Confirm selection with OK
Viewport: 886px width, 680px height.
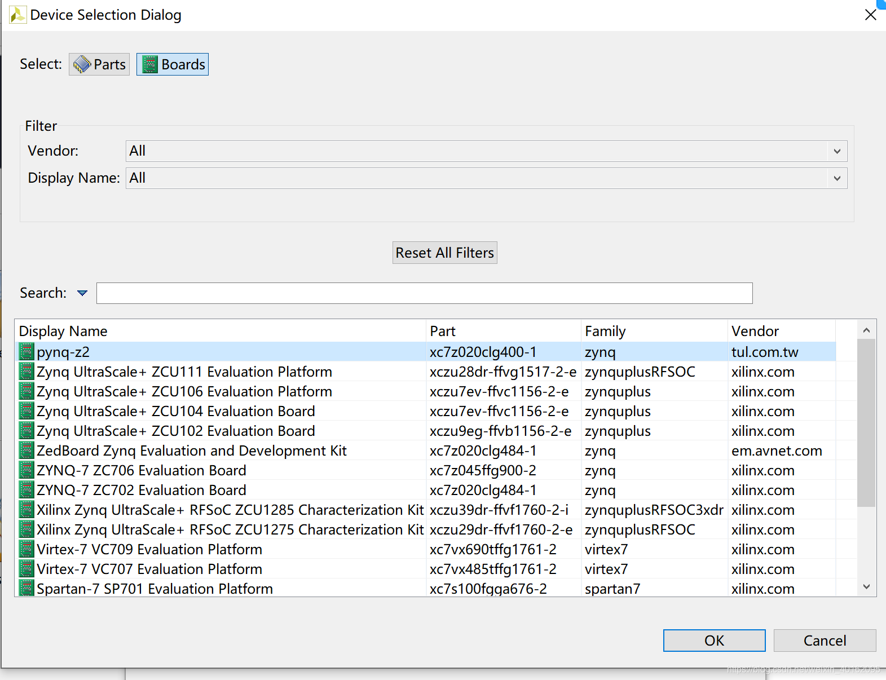tap(715, 641)
